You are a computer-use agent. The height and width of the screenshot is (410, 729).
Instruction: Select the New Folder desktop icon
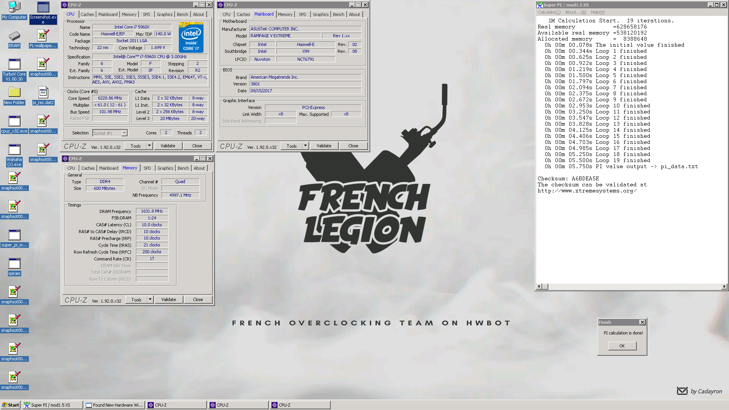(x=14, y=96)
